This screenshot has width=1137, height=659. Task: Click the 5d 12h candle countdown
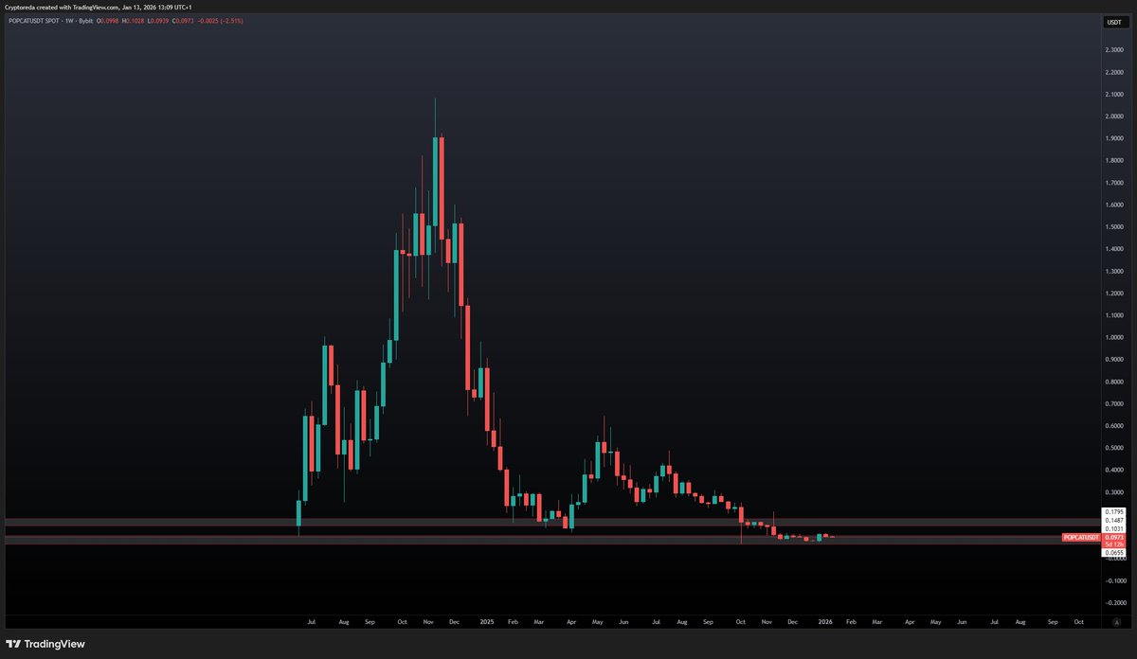click(x=1113, y=544)
